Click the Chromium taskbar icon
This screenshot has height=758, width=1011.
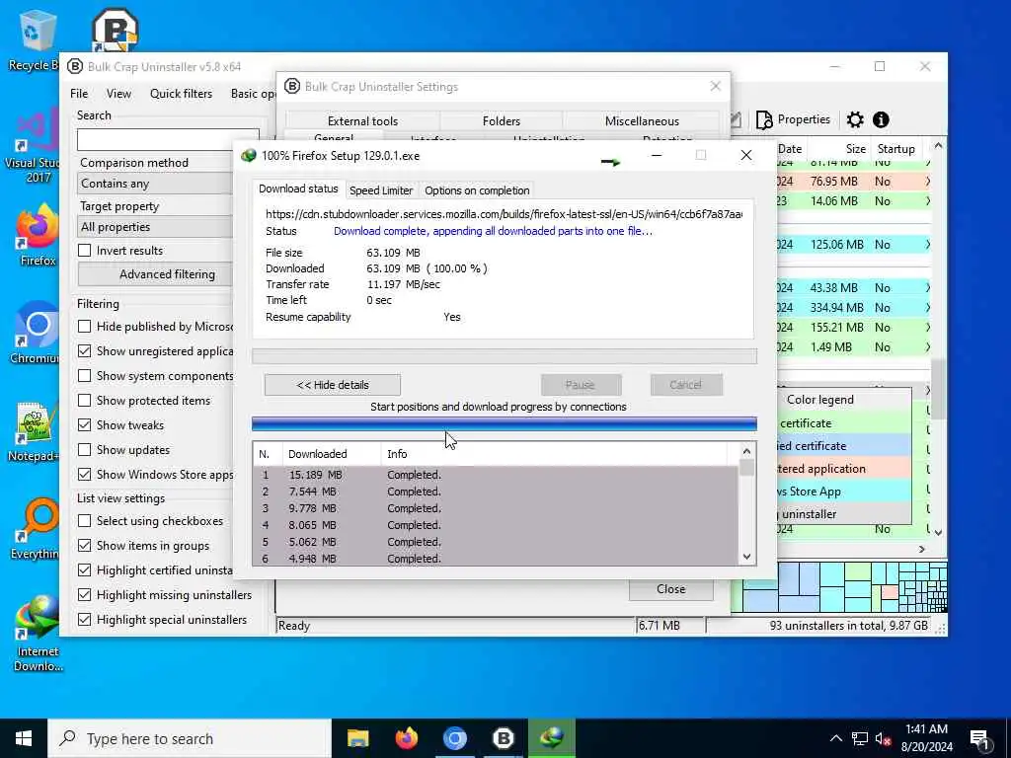[454, 738]
